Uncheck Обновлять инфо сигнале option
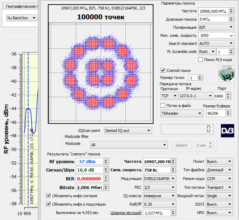Image resolution: width=239 pixels, height=220 pixels. (49, 196)
